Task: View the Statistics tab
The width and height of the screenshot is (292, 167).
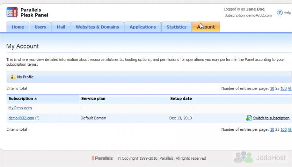Action: pyautogui.click(x=176, y=27)
